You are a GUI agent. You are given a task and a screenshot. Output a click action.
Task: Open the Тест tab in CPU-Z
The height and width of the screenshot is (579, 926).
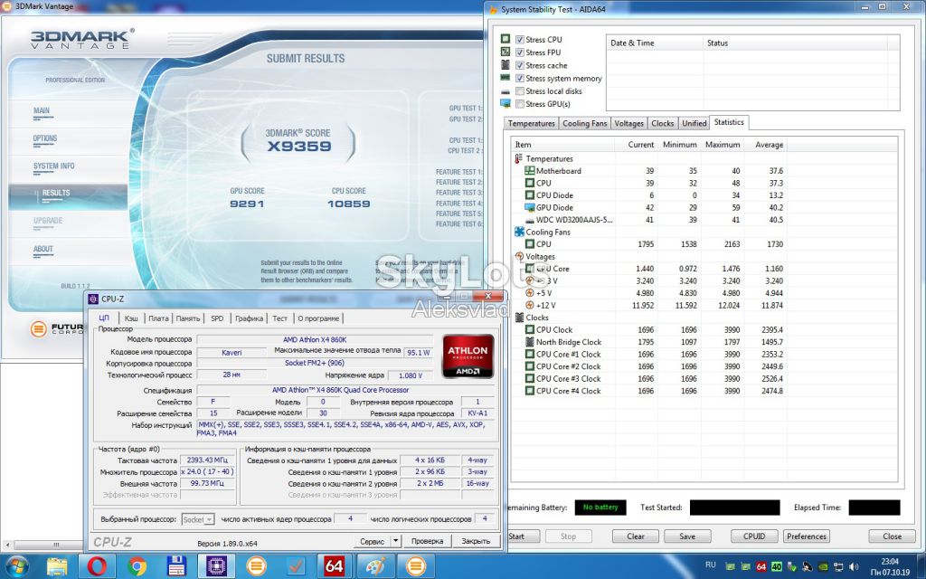[x=280, y=318]
